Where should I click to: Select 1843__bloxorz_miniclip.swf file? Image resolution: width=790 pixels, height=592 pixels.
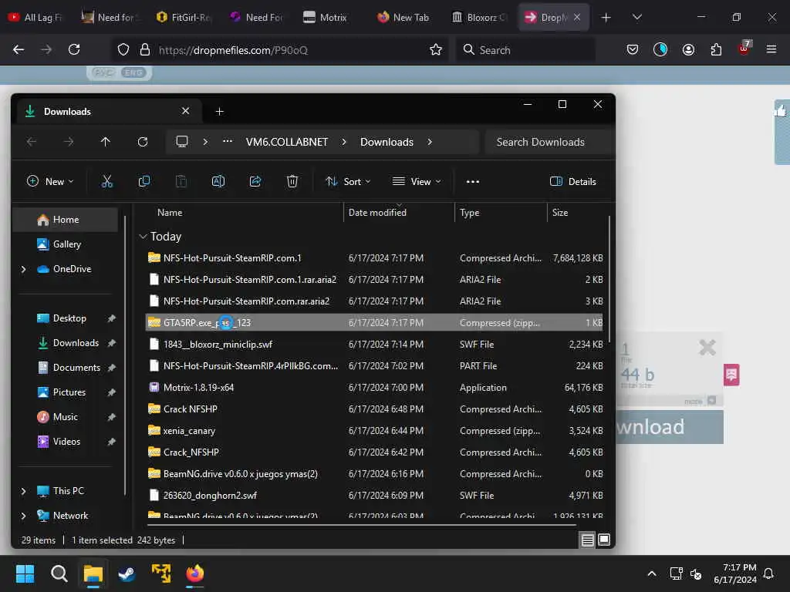point(375,345)
